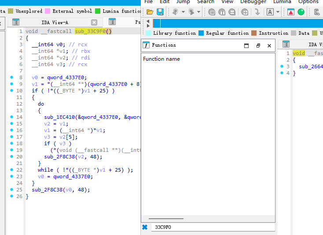Viewport: 323px width, 235px height.
Task: Open the Debugger menu
Action: [253, 2]
